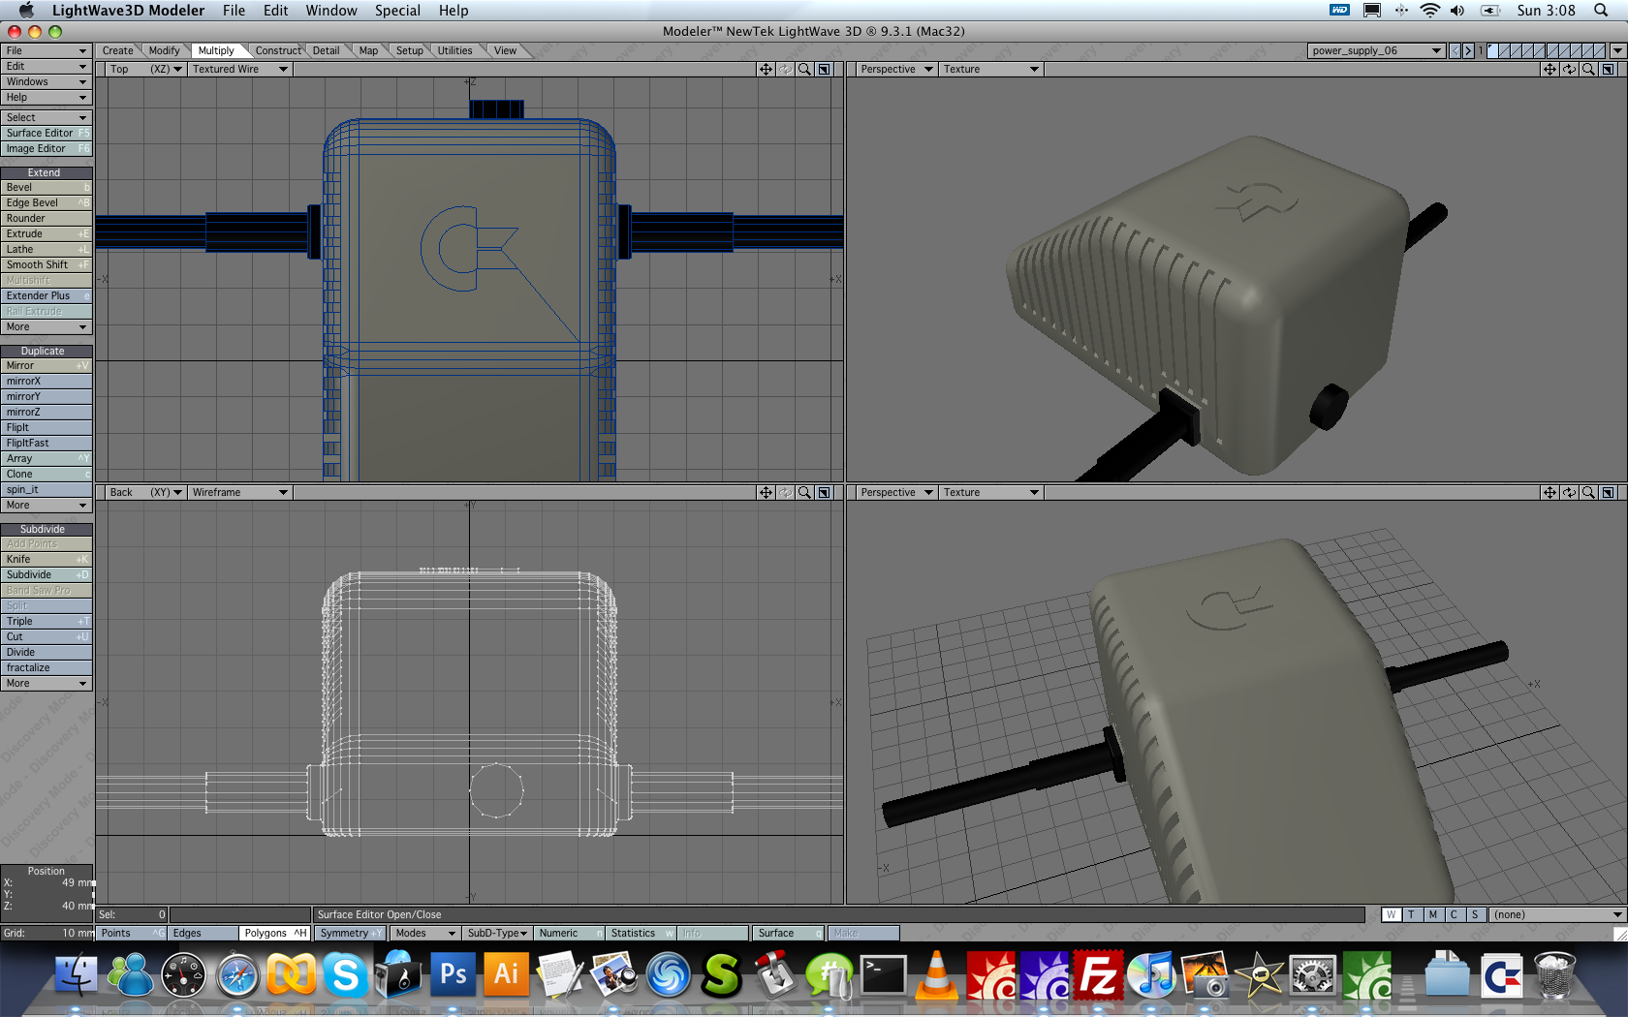Open SubD-Type dropdown
Screen dimensions: 1628x1017
pyautogui.click(x=497, y=934)
